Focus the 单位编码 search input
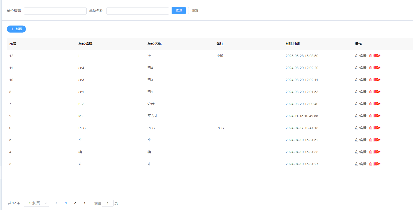413x210 pixels. point(55,11)
